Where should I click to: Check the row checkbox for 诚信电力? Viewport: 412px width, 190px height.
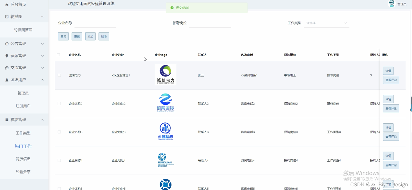pyautogui.click(x=59, y=75)
